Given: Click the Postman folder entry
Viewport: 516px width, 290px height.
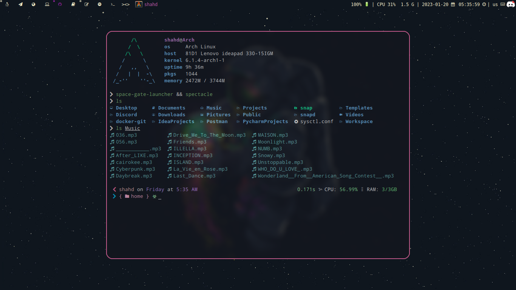Looking at the screenshot, I should point(217,122).
